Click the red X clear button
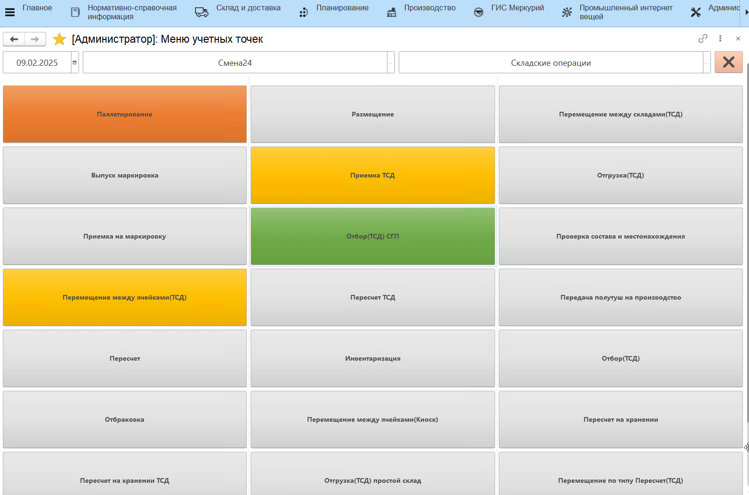 tap(728, 62)
